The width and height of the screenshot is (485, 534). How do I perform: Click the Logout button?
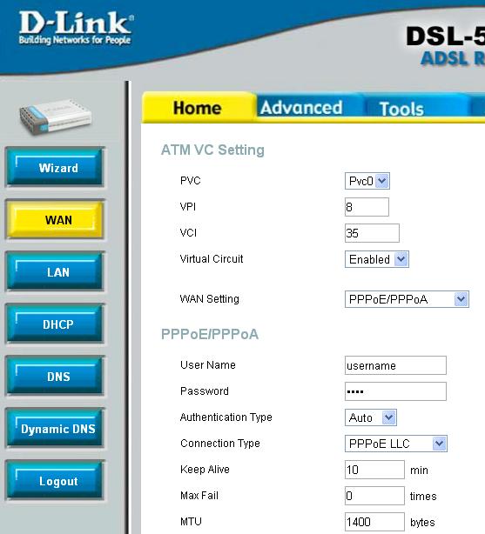coord(55,480)
